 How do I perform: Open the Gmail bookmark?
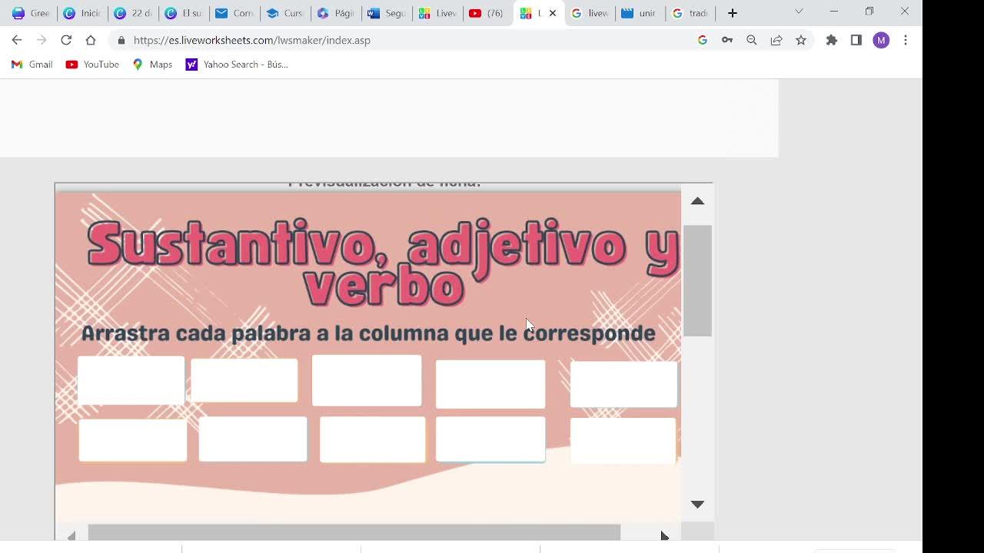point(32,65)
